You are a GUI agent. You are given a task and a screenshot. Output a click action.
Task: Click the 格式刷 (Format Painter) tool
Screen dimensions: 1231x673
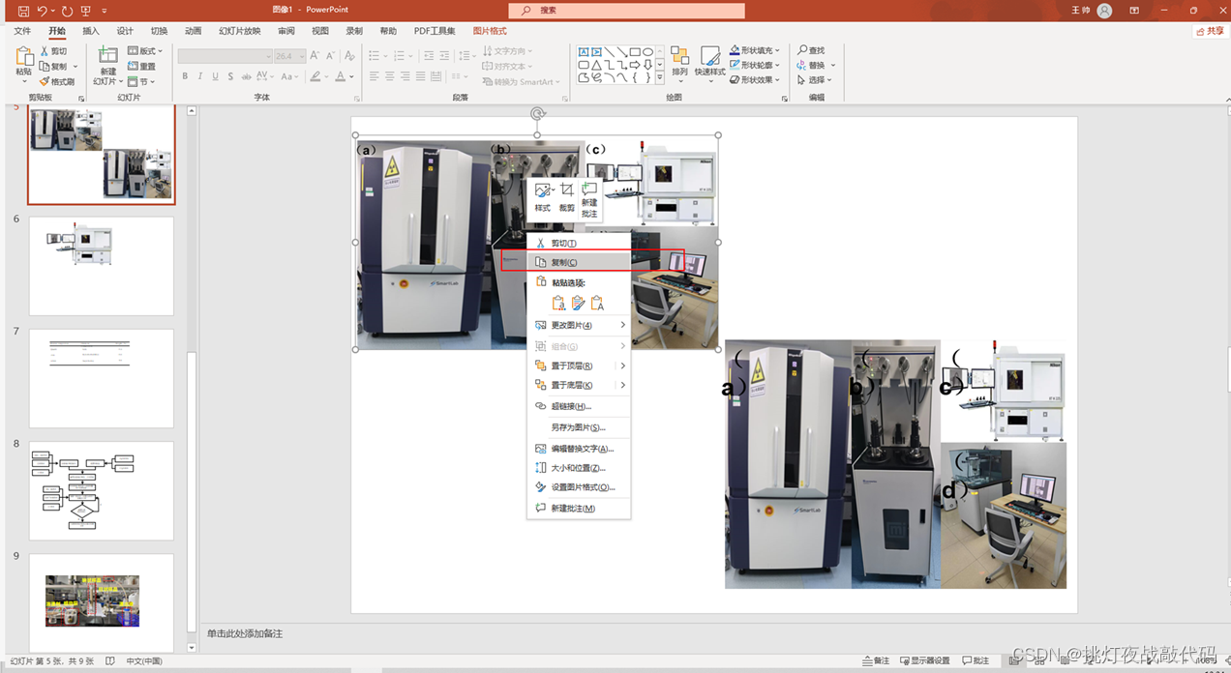click(58, 82)
